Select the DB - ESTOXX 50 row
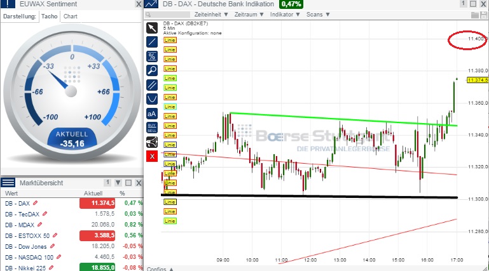This screenshot has width=489, height=271. (x=72, y=235)
